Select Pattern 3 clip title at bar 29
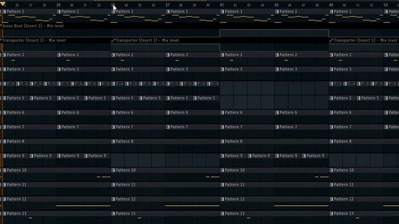The width and height of the screenshot is (399, 224). [x=70, y=69]
